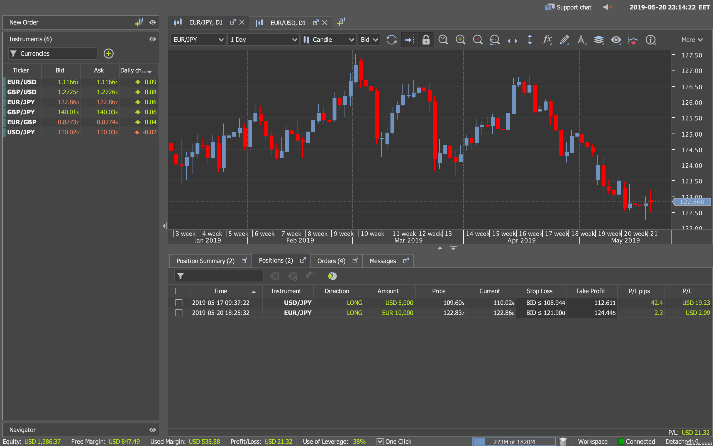Click the Connected status indicator
Image resolution: width=713 pixels, height=446 pixels.
pos(636,441)
